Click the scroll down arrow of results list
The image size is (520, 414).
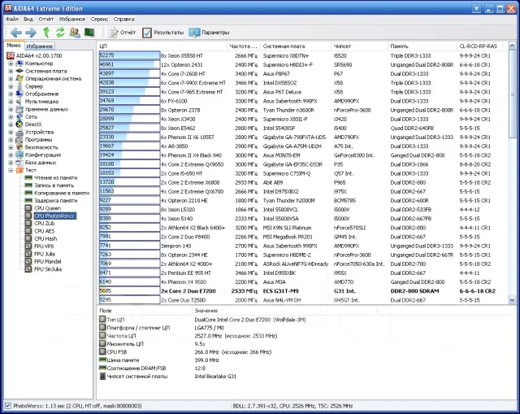[513, 300]
